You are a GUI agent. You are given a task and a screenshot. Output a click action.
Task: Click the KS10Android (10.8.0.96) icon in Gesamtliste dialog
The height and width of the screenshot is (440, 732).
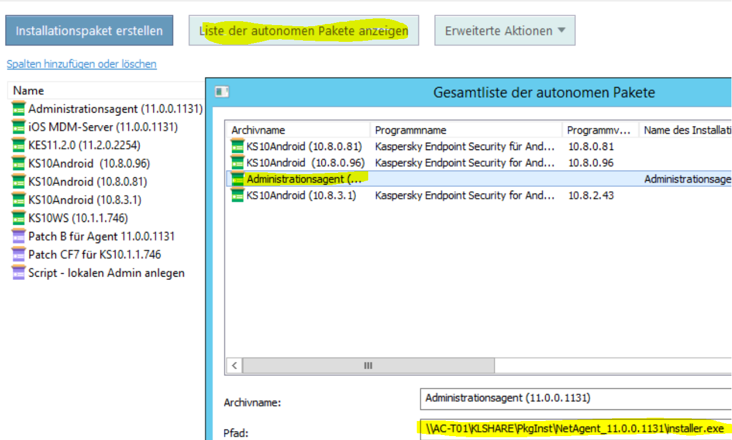[x=238, y=163]
